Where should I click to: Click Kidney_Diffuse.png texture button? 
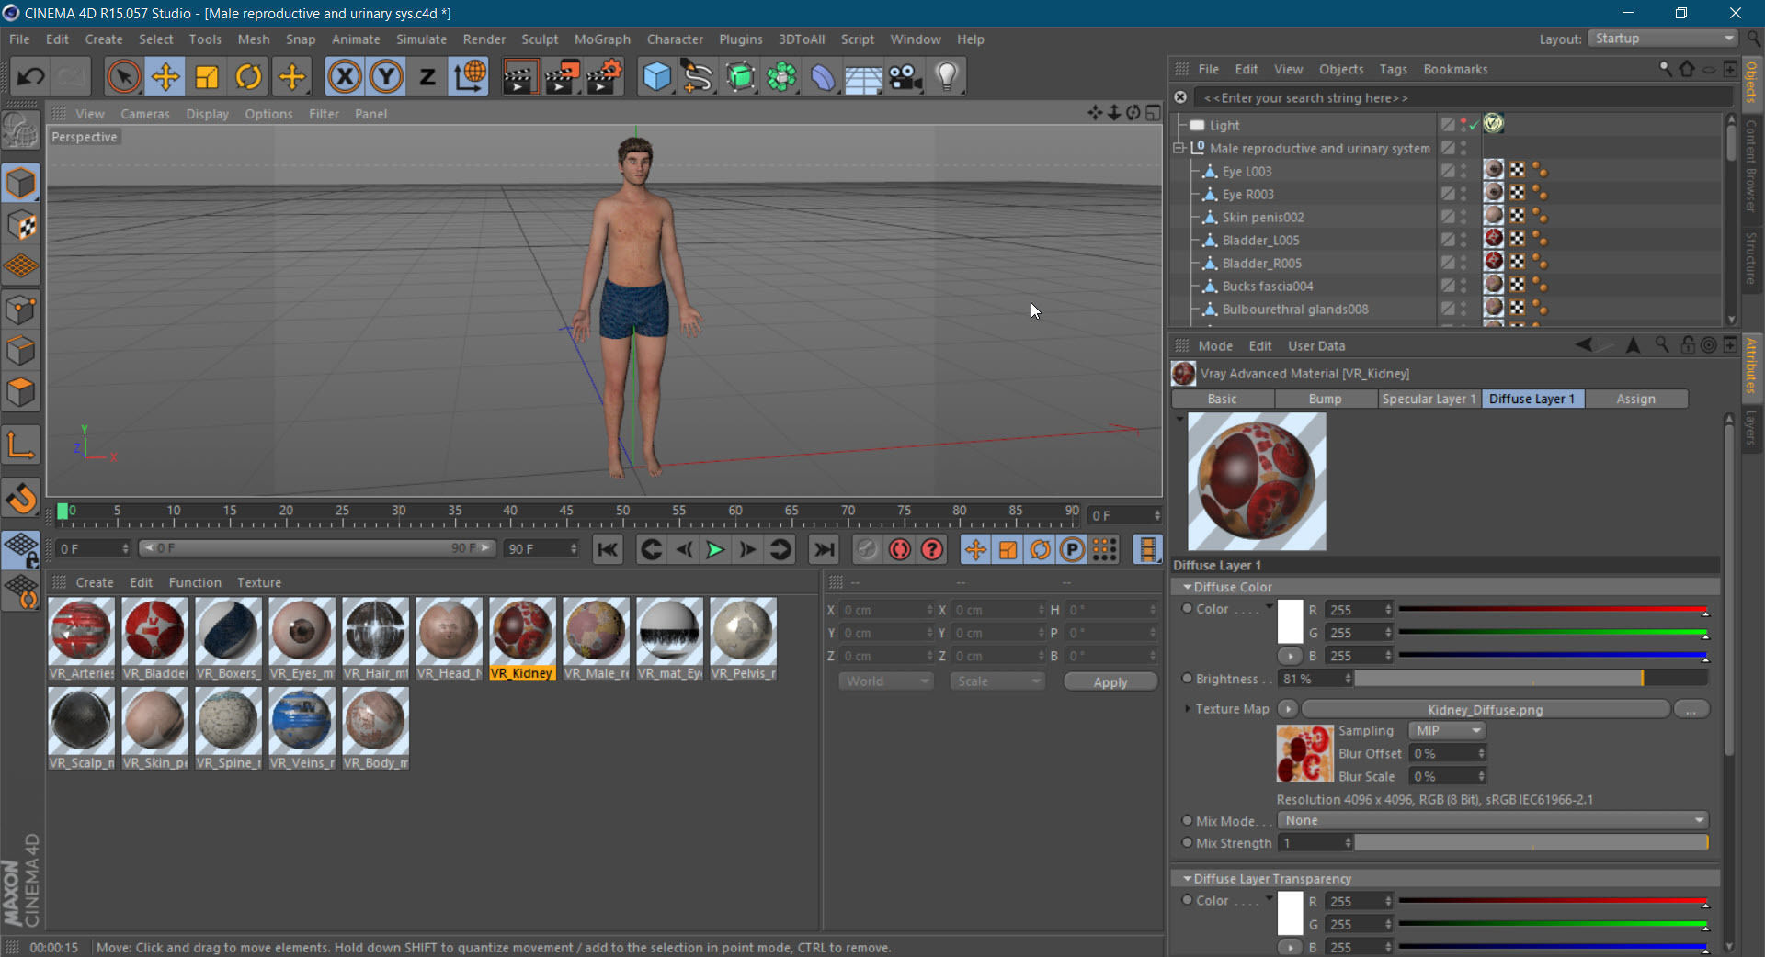pos(1485,709)
